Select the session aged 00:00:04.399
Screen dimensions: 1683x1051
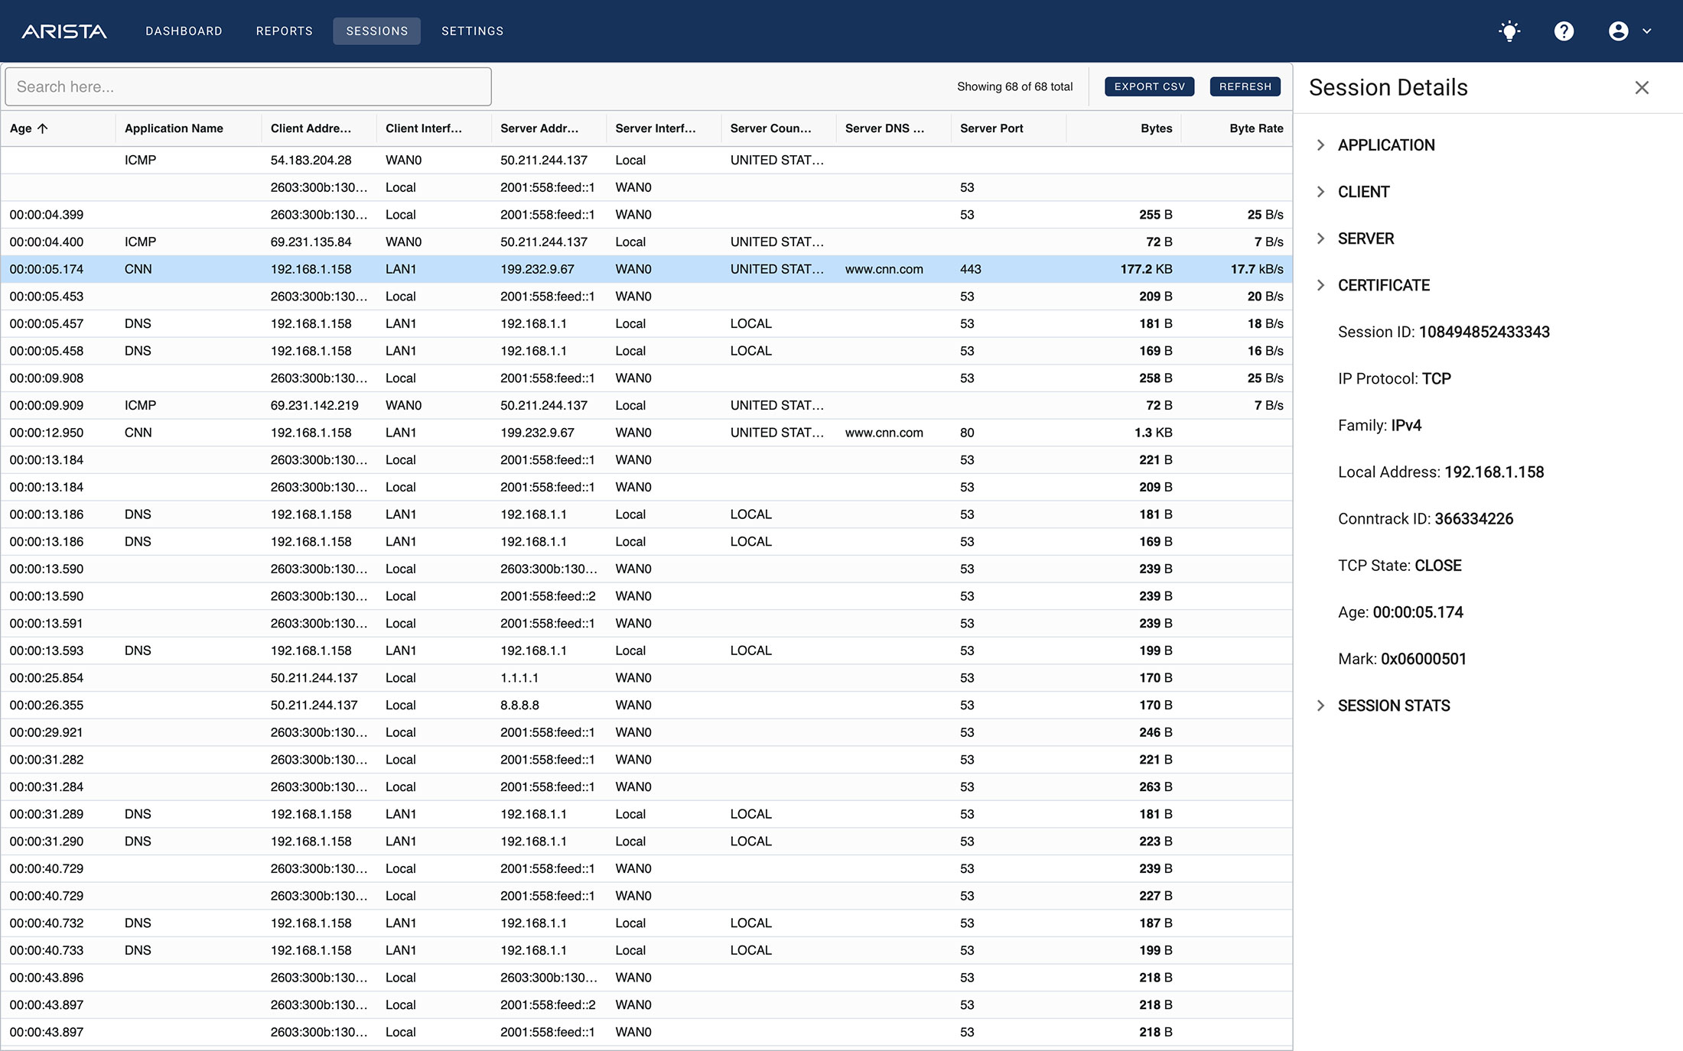[646, 215]
